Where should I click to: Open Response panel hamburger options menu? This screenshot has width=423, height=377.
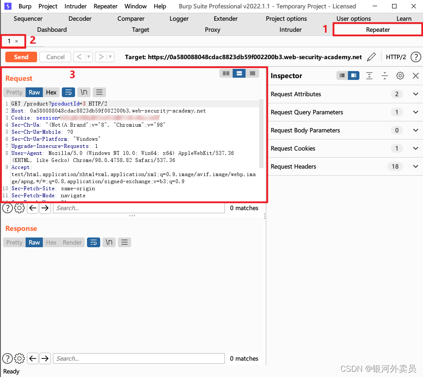pos(125,242)
